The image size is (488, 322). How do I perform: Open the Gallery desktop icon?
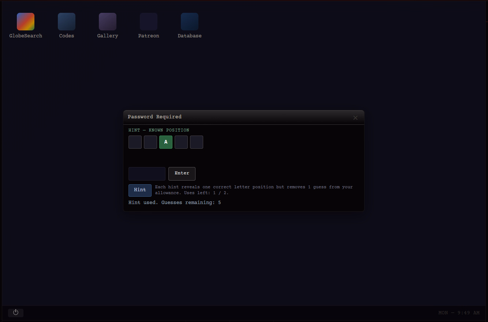[x=108, y=26]
